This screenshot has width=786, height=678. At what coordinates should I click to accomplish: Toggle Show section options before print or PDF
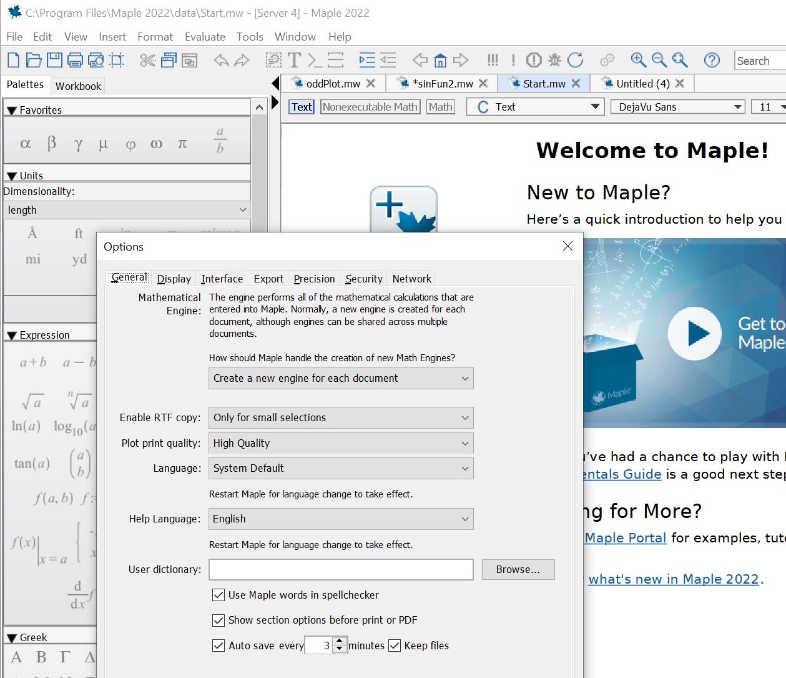point(219,621)
